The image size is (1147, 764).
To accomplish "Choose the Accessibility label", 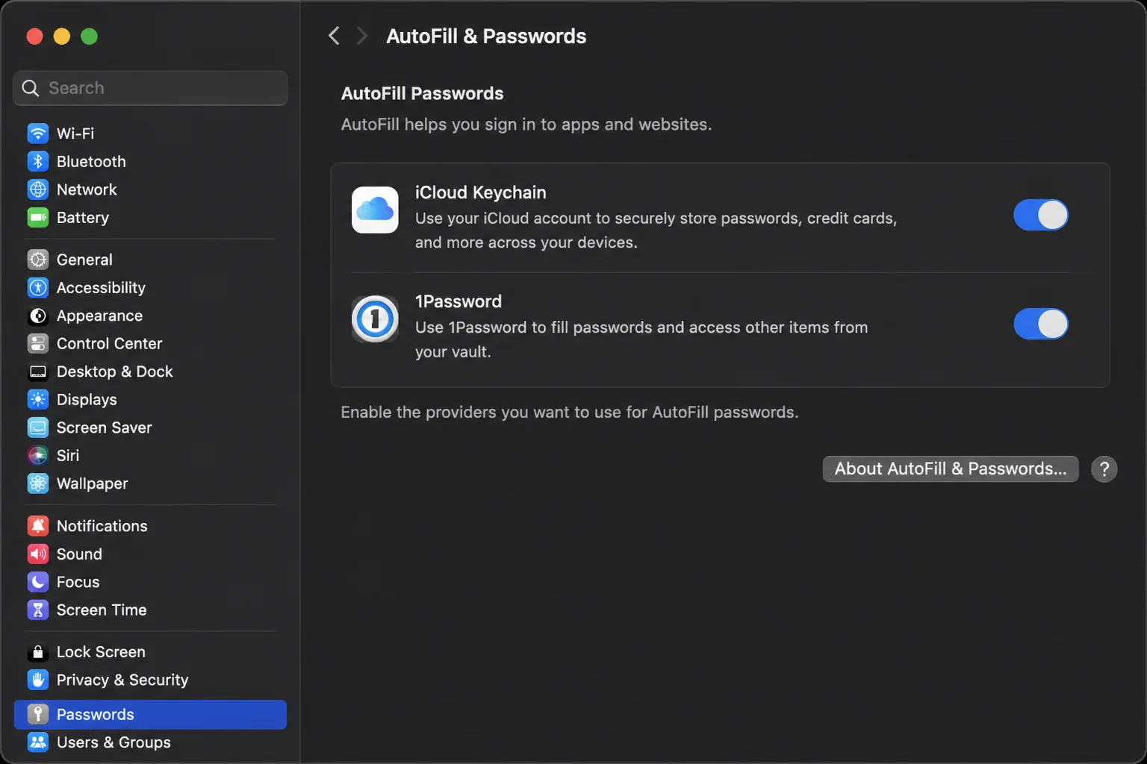I will 101,288.
